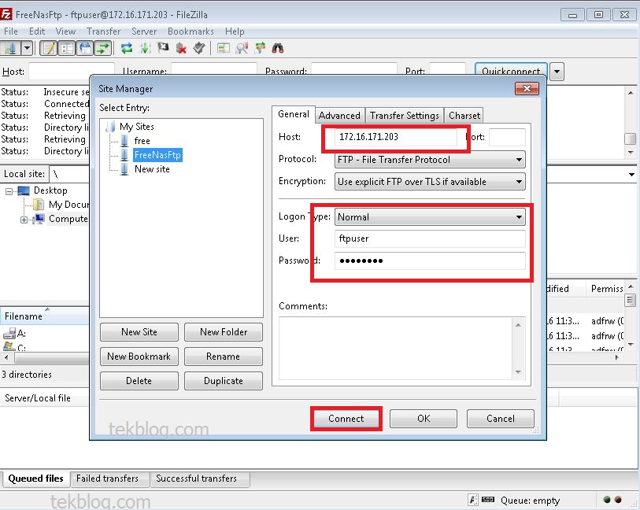Viewport: 640px width, 510px height.
Task: Select the General tab in Site Manager
Action: click(294, 114)
